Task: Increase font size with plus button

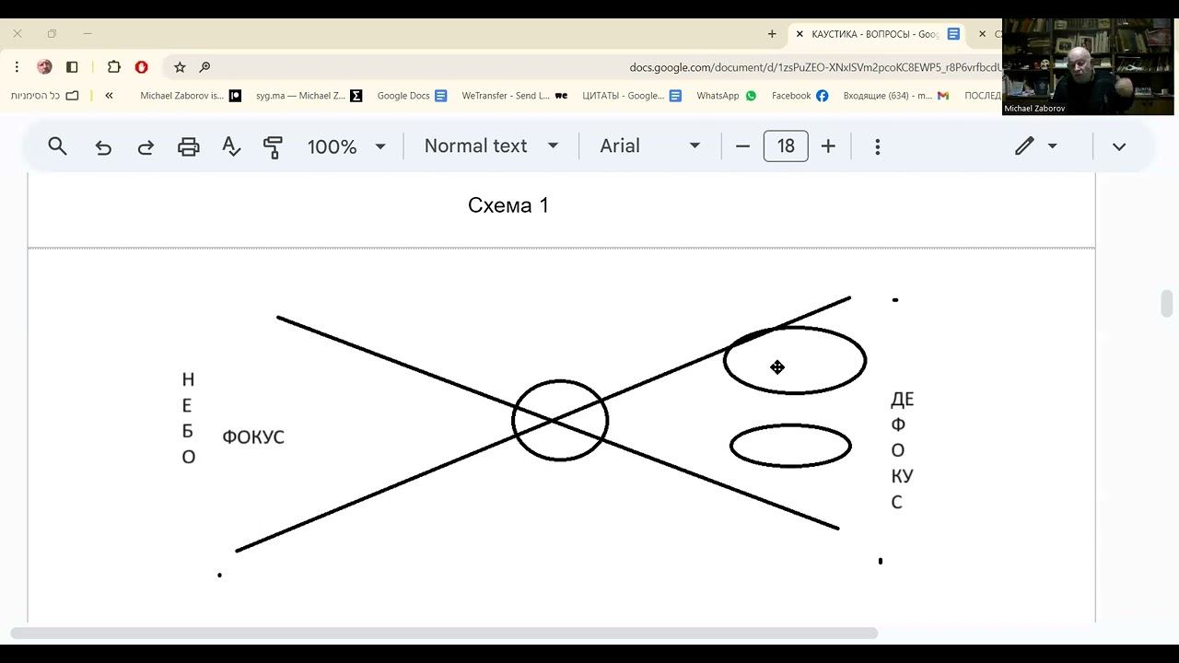Action: pos(828,146)
